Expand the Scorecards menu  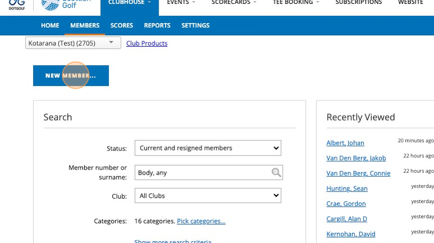click(x=234, y=3)
